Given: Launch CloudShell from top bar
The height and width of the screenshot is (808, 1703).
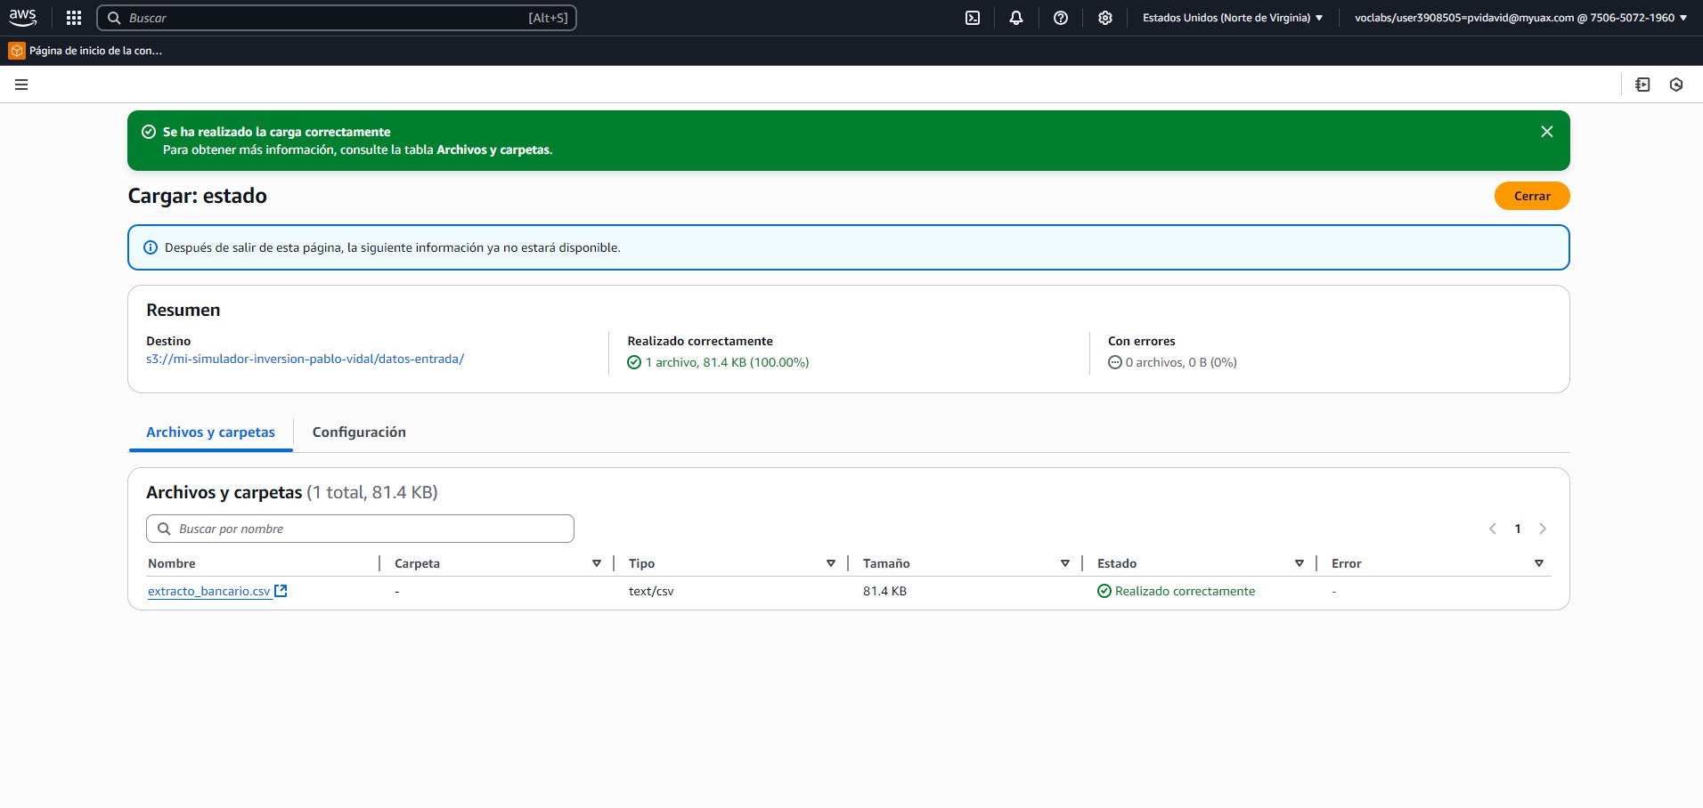Looking at the screenshot, I should tap(973, 18).
